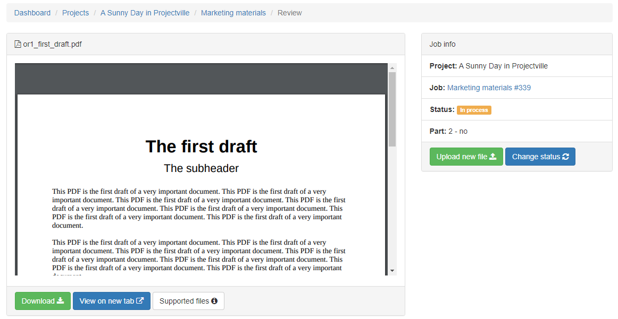
Task: Click the 'Part: 2 - no' row
Action: click(517, 132)
